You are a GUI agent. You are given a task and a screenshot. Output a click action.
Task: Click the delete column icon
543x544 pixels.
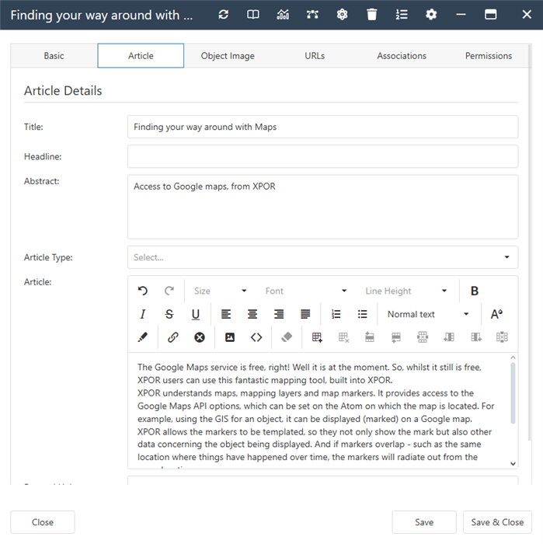(x=502, y=337)
